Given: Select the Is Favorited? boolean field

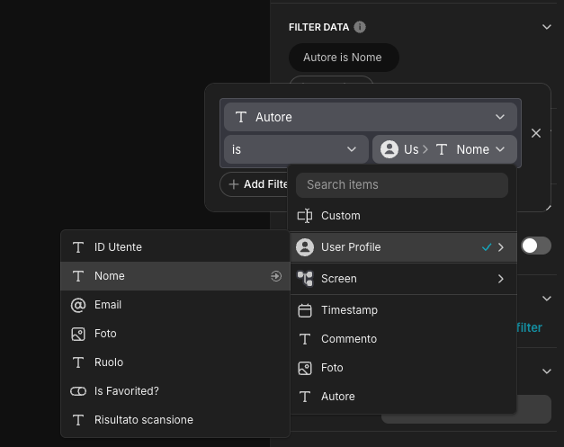Looking at the screenshot, I should (x=126, y=391).
